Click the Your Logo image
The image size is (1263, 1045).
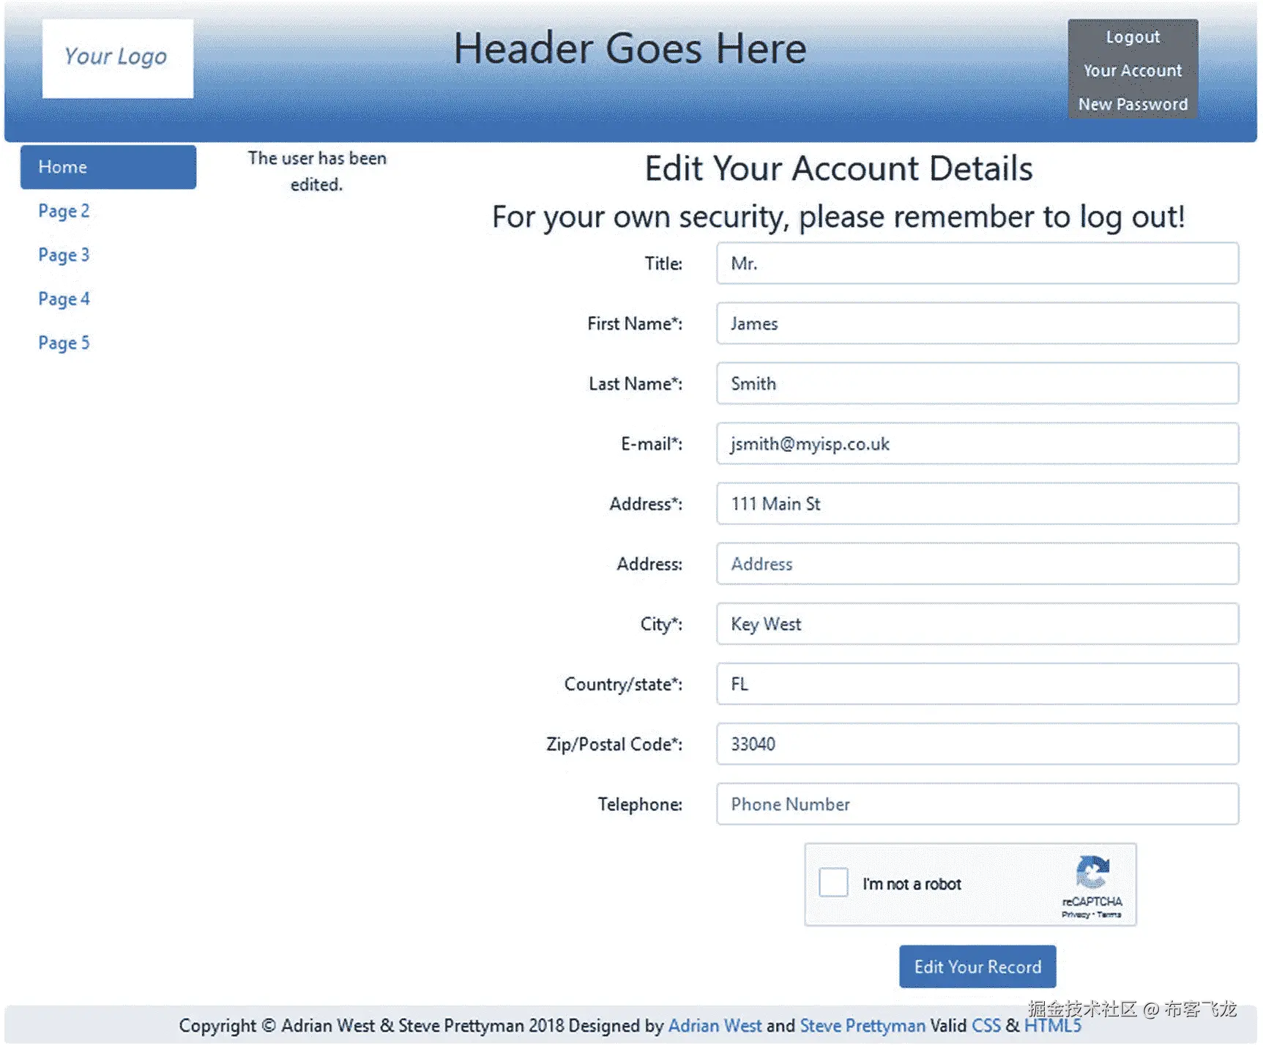[116, 57]
